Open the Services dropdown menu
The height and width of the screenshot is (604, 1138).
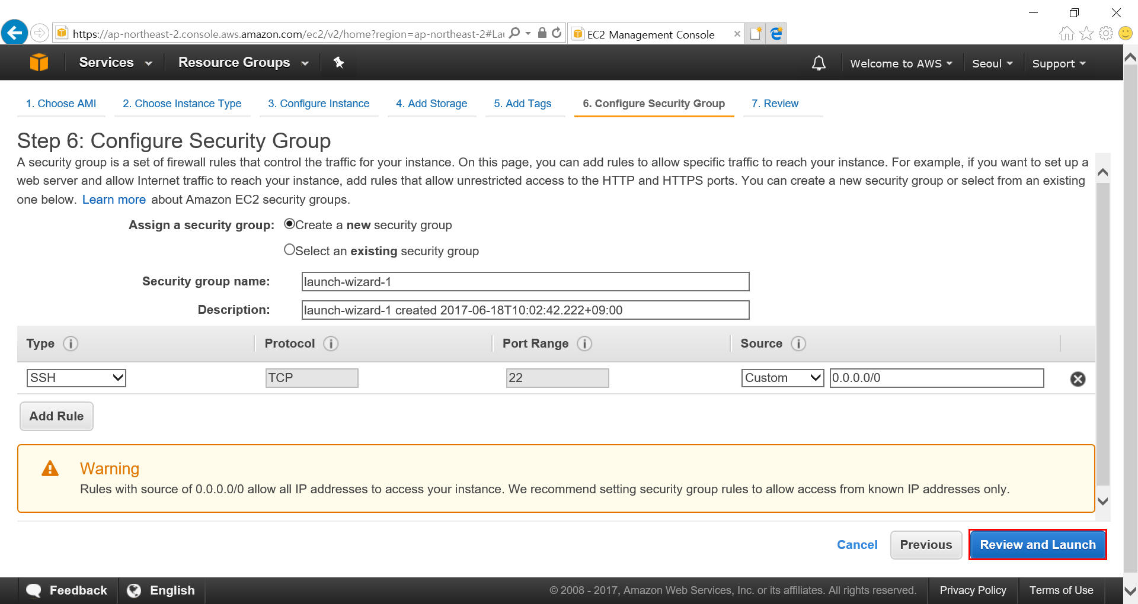click(116, 63)
